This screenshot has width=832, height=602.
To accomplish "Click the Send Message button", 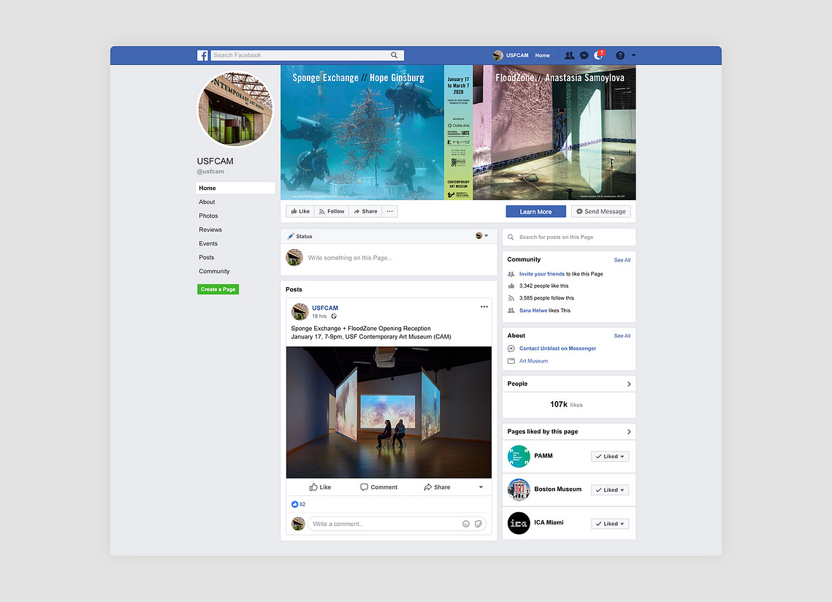I will [x=600, y=211].
